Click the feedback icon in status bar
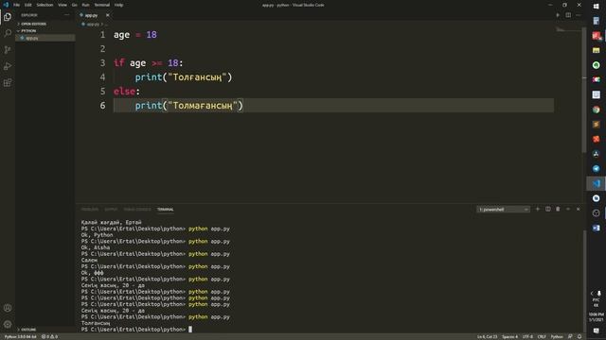The image size is (606, 340). (570, 336)
